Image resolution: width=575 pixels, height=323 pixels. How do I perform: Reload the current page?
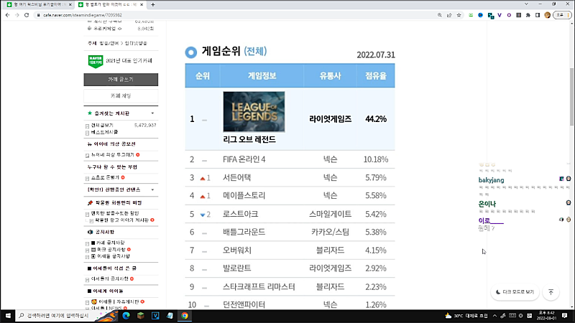click(x=27, y=15)
